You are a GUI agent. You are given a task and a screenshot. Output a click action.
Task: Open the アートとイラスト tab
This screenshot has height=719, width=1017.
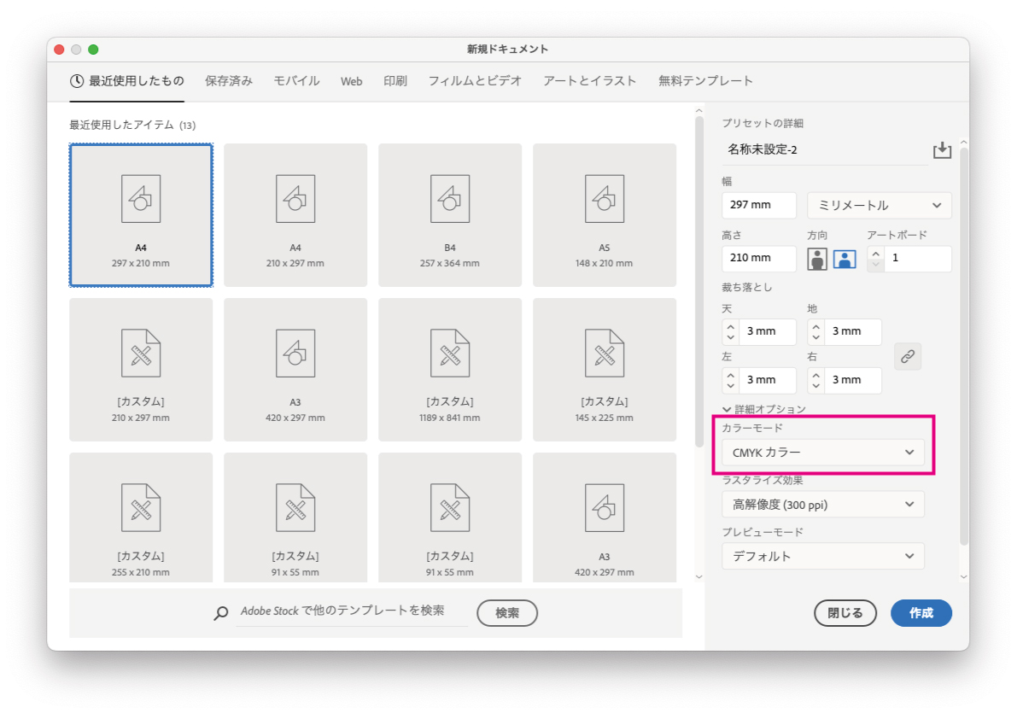point(589,81)
